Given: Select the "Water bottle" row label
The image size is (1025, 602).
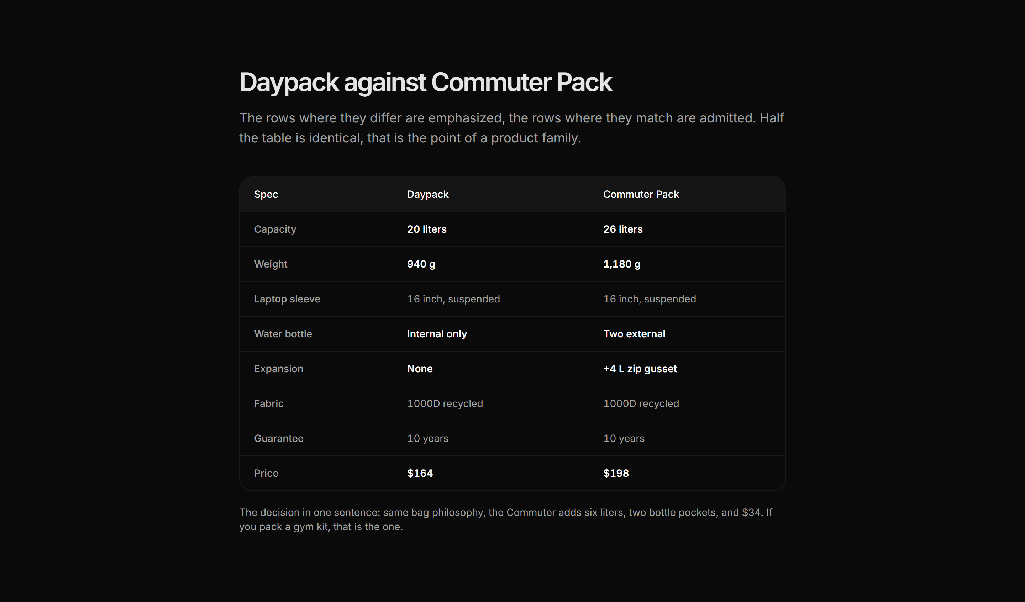Looking at the screenshot, I should coord(283,333).
